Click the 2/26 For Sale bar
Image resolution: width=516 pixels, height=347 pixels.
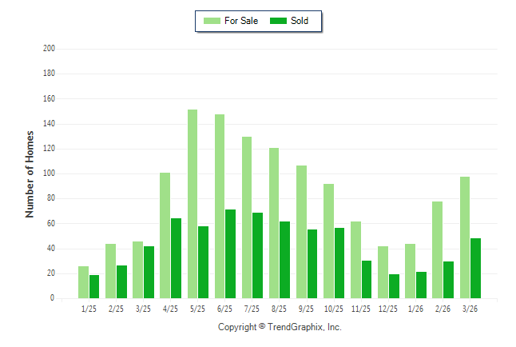438,249
